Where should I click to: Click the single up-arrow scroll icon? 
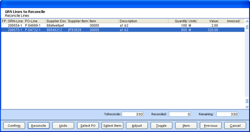[247, 21]
